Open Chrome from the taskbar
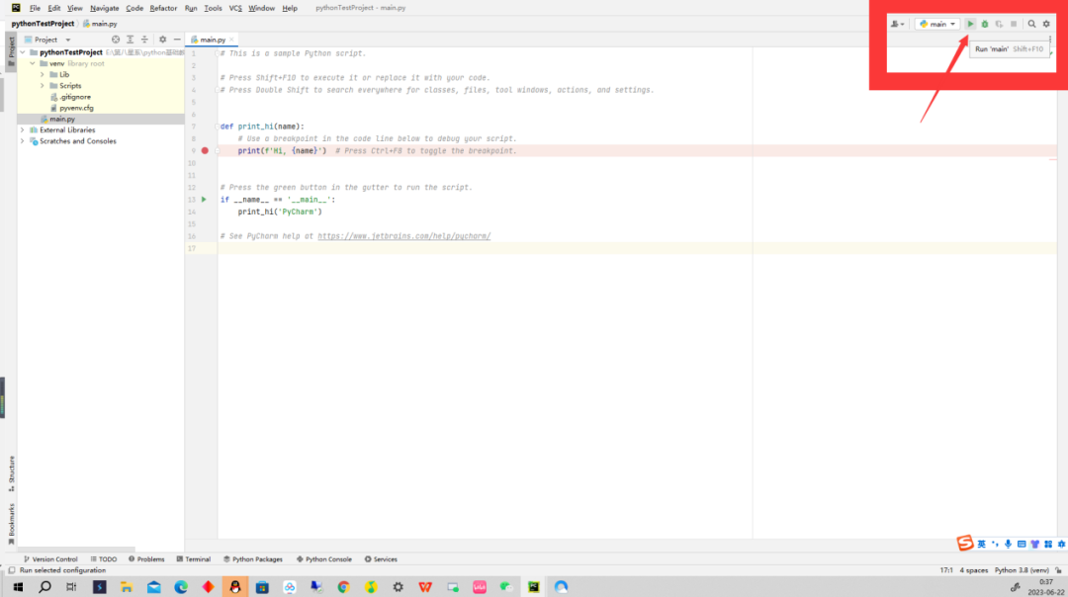 coord(343,587)
